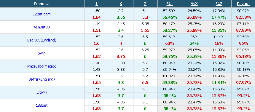Viewport: 255px width, 112px height.
Task: Sort by the X column header
Action: coord(121,4)
